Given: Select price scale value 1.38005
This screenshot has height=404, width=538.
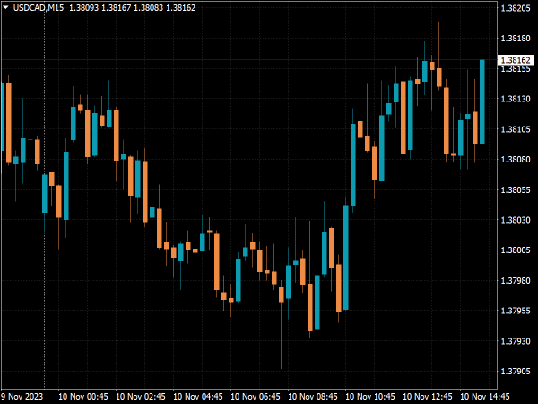Looking at the screenshot, I should pos(516,250).
